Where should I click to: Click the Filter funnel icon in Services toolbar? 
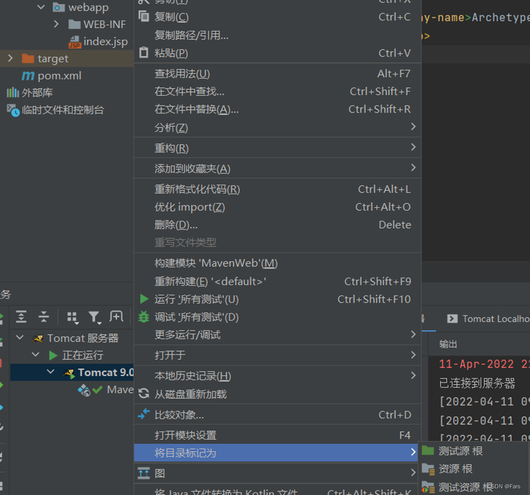point(95,317)
